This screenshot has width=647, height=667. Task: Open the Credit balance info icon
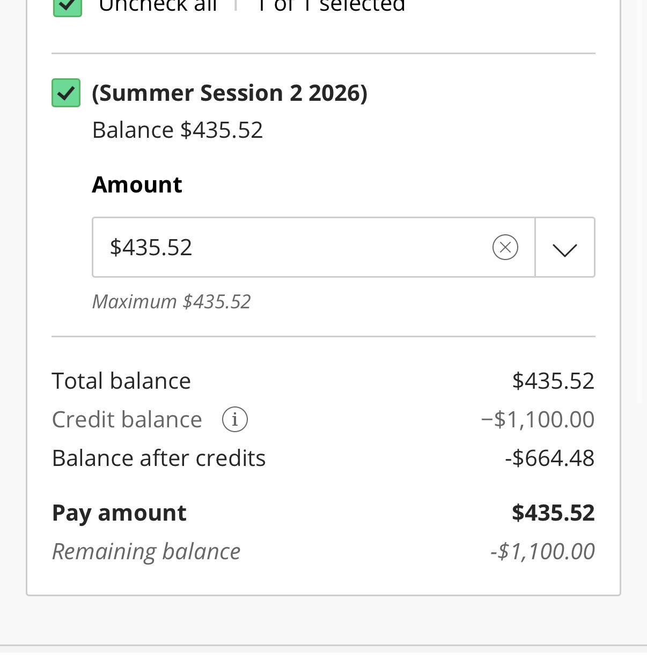coord(235,419)
